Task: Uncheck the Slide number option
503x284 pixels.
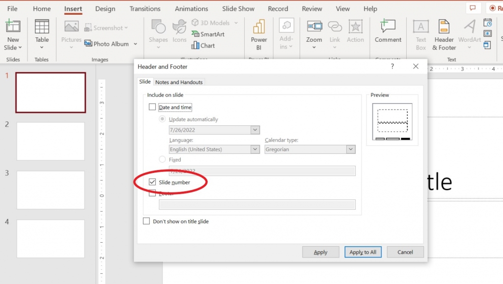Action: coord(152,181)
